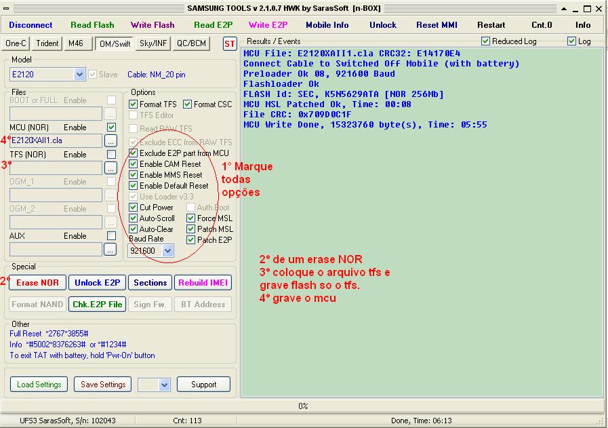
Task: Toggle Enable Default Reset checkbox
Action: 133,186
